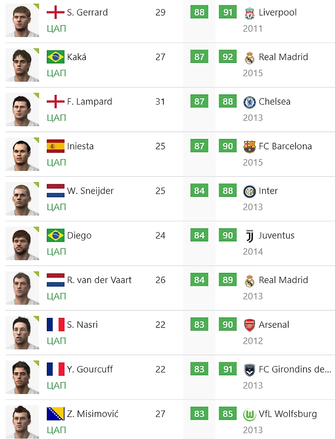The image size is (335, 439).
Task: Click S. Nasri player portrait
Action: tap(22, 333)
